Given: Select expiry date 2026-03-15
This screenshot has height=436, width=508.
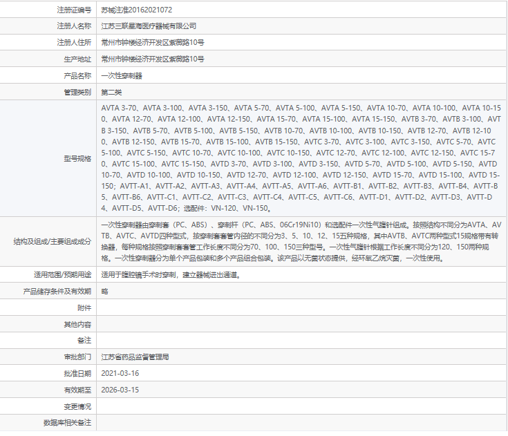Looking at the screenshot, I should pyautogui.click(x=120, y=390).
